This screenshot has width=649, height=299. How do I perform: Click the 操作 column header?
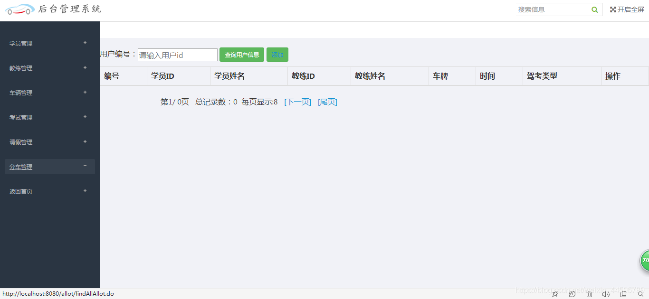tap(625, 76)
